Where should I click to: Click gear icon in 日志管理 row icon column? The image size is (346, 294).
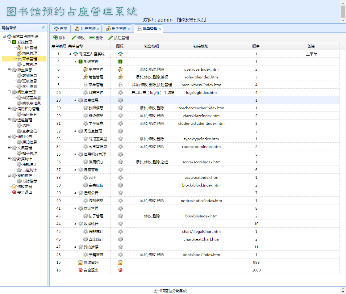pyautogui.click(x=120, y=92)
